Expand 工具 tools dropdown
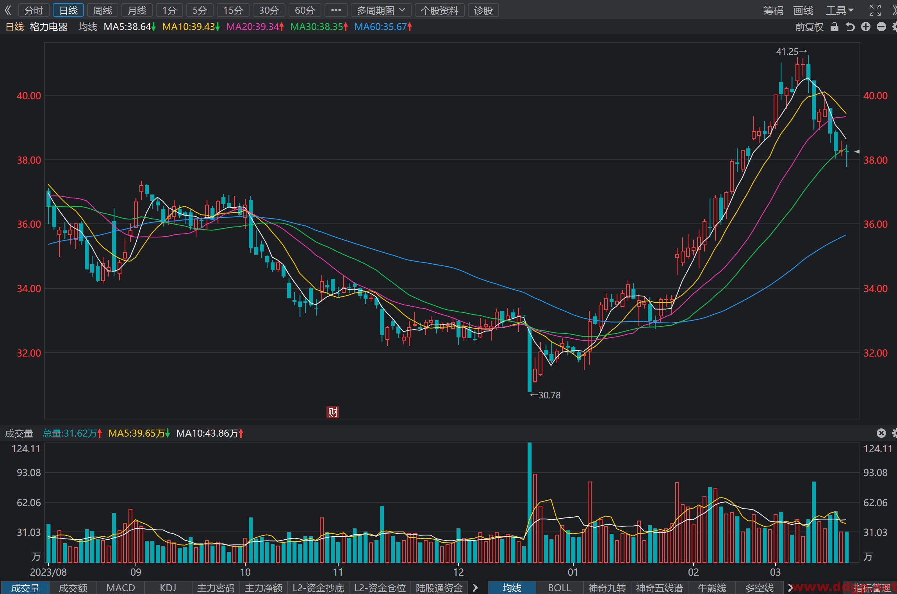Screen dimensions: 897x594 pyautogui.click(x=840, y=11)
